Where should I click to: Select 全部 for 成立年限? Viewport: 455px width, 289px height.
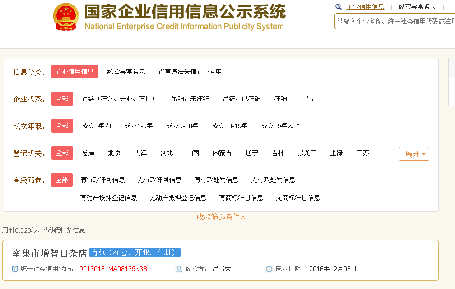62,126
